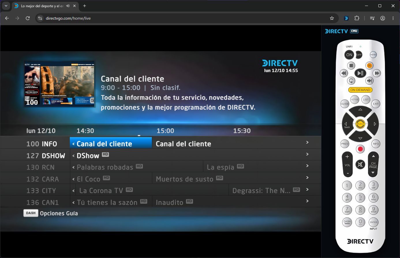Select the highlighted Canal del cliente program
This screenshot has height=258, width=400.
coord(111,143)
